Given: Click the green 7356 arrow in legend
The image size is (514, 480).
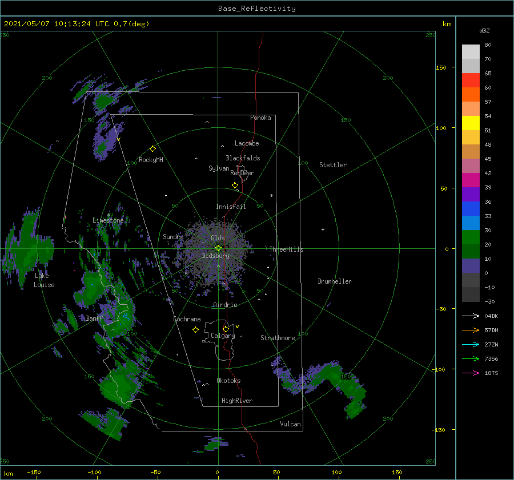Looking at the screenshot, I should (x=471, y=359).
